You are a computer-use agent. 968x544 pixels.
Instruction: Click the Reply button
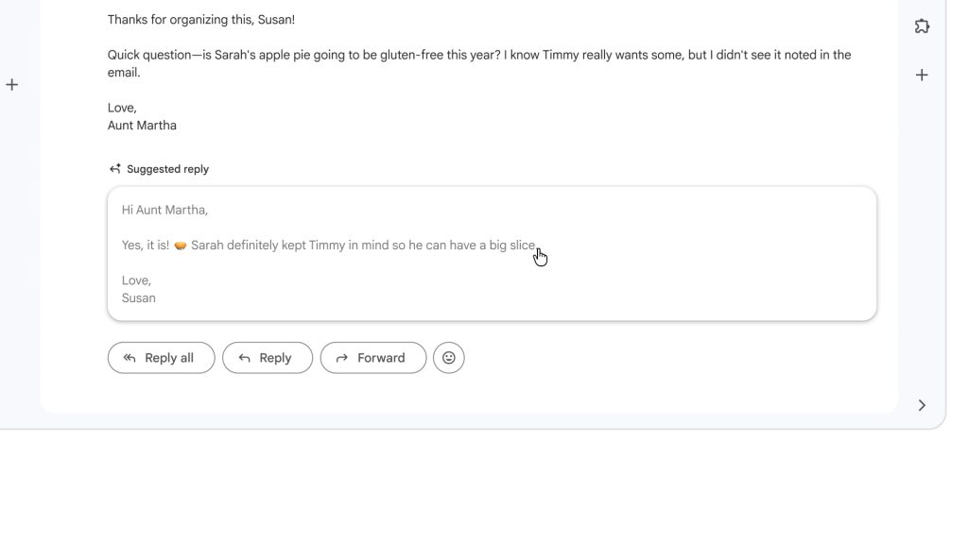268,357
